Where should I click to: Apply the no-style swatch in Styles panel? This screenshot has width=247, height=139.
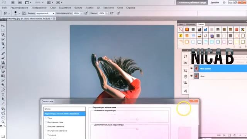coord(181,29)
